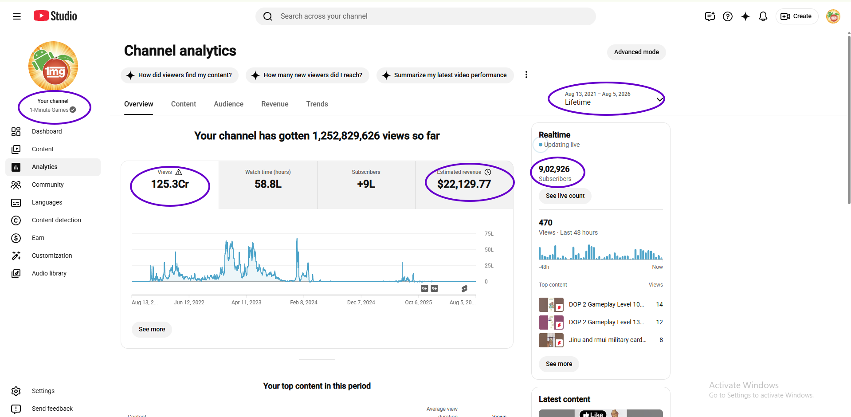Screen dimensions: 851x417
Task: Click the second 9+ videos marker under chart
Action: point(435,289)
